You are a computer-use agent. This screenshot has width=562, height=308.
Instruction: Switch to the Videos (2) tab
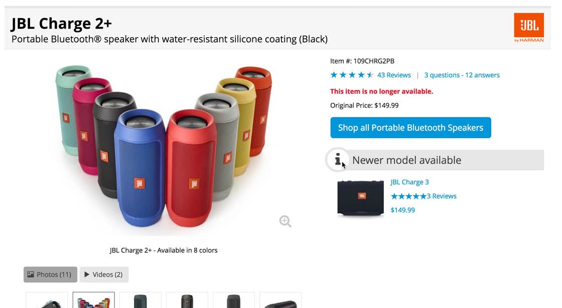click(104, 274)
